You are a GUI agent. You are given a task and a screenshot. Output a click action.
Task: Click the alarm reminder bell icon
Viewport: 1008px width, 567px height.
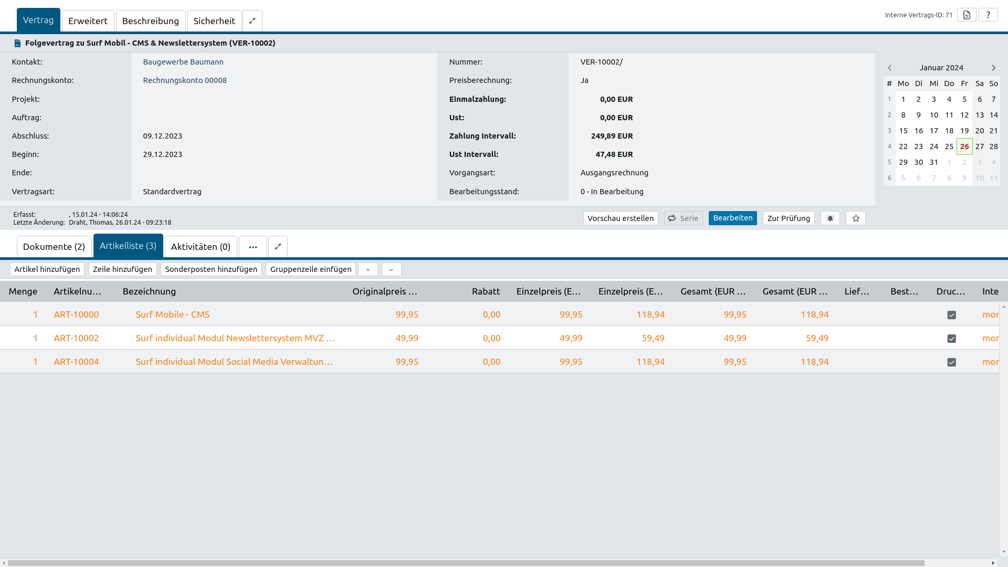click(830, 218)
